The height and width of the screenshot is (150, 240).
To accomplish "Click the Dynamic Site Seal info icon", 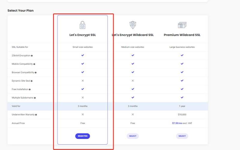I will coord(31,81).
